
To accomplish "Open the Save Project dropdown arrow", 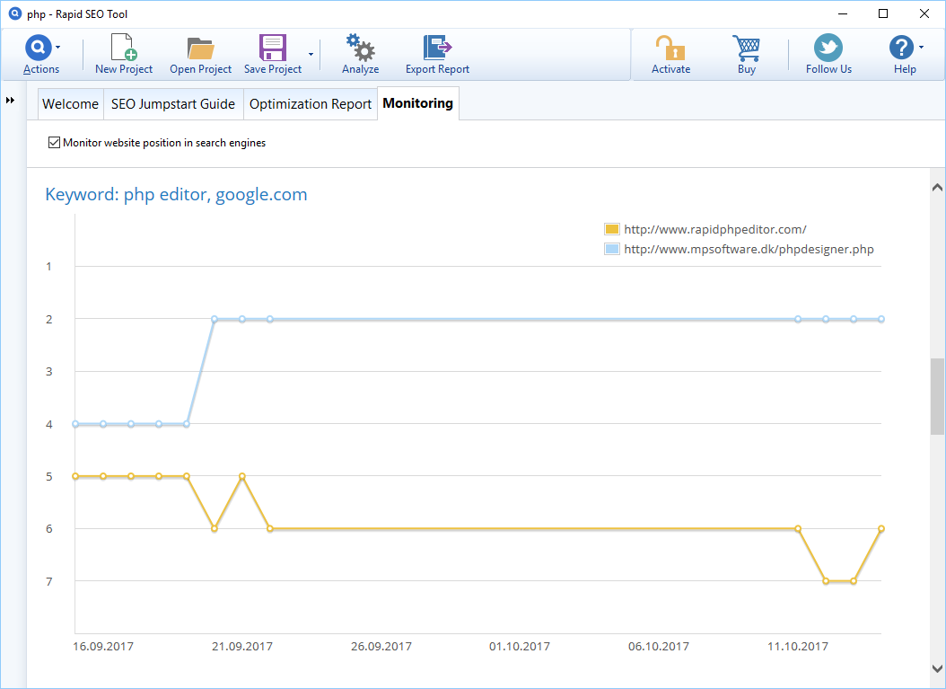I will [311, 54].
